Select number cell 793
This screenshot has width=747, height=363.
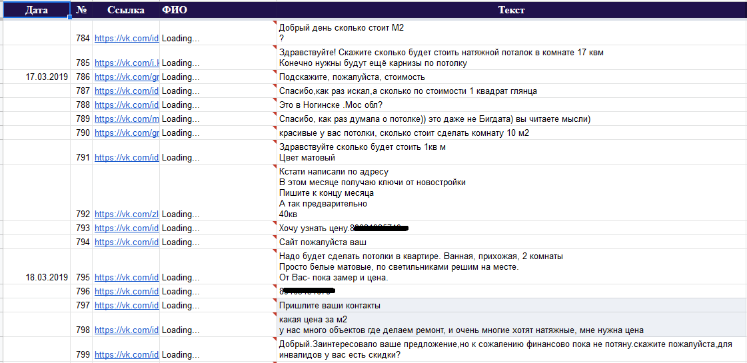pos(83,228)
